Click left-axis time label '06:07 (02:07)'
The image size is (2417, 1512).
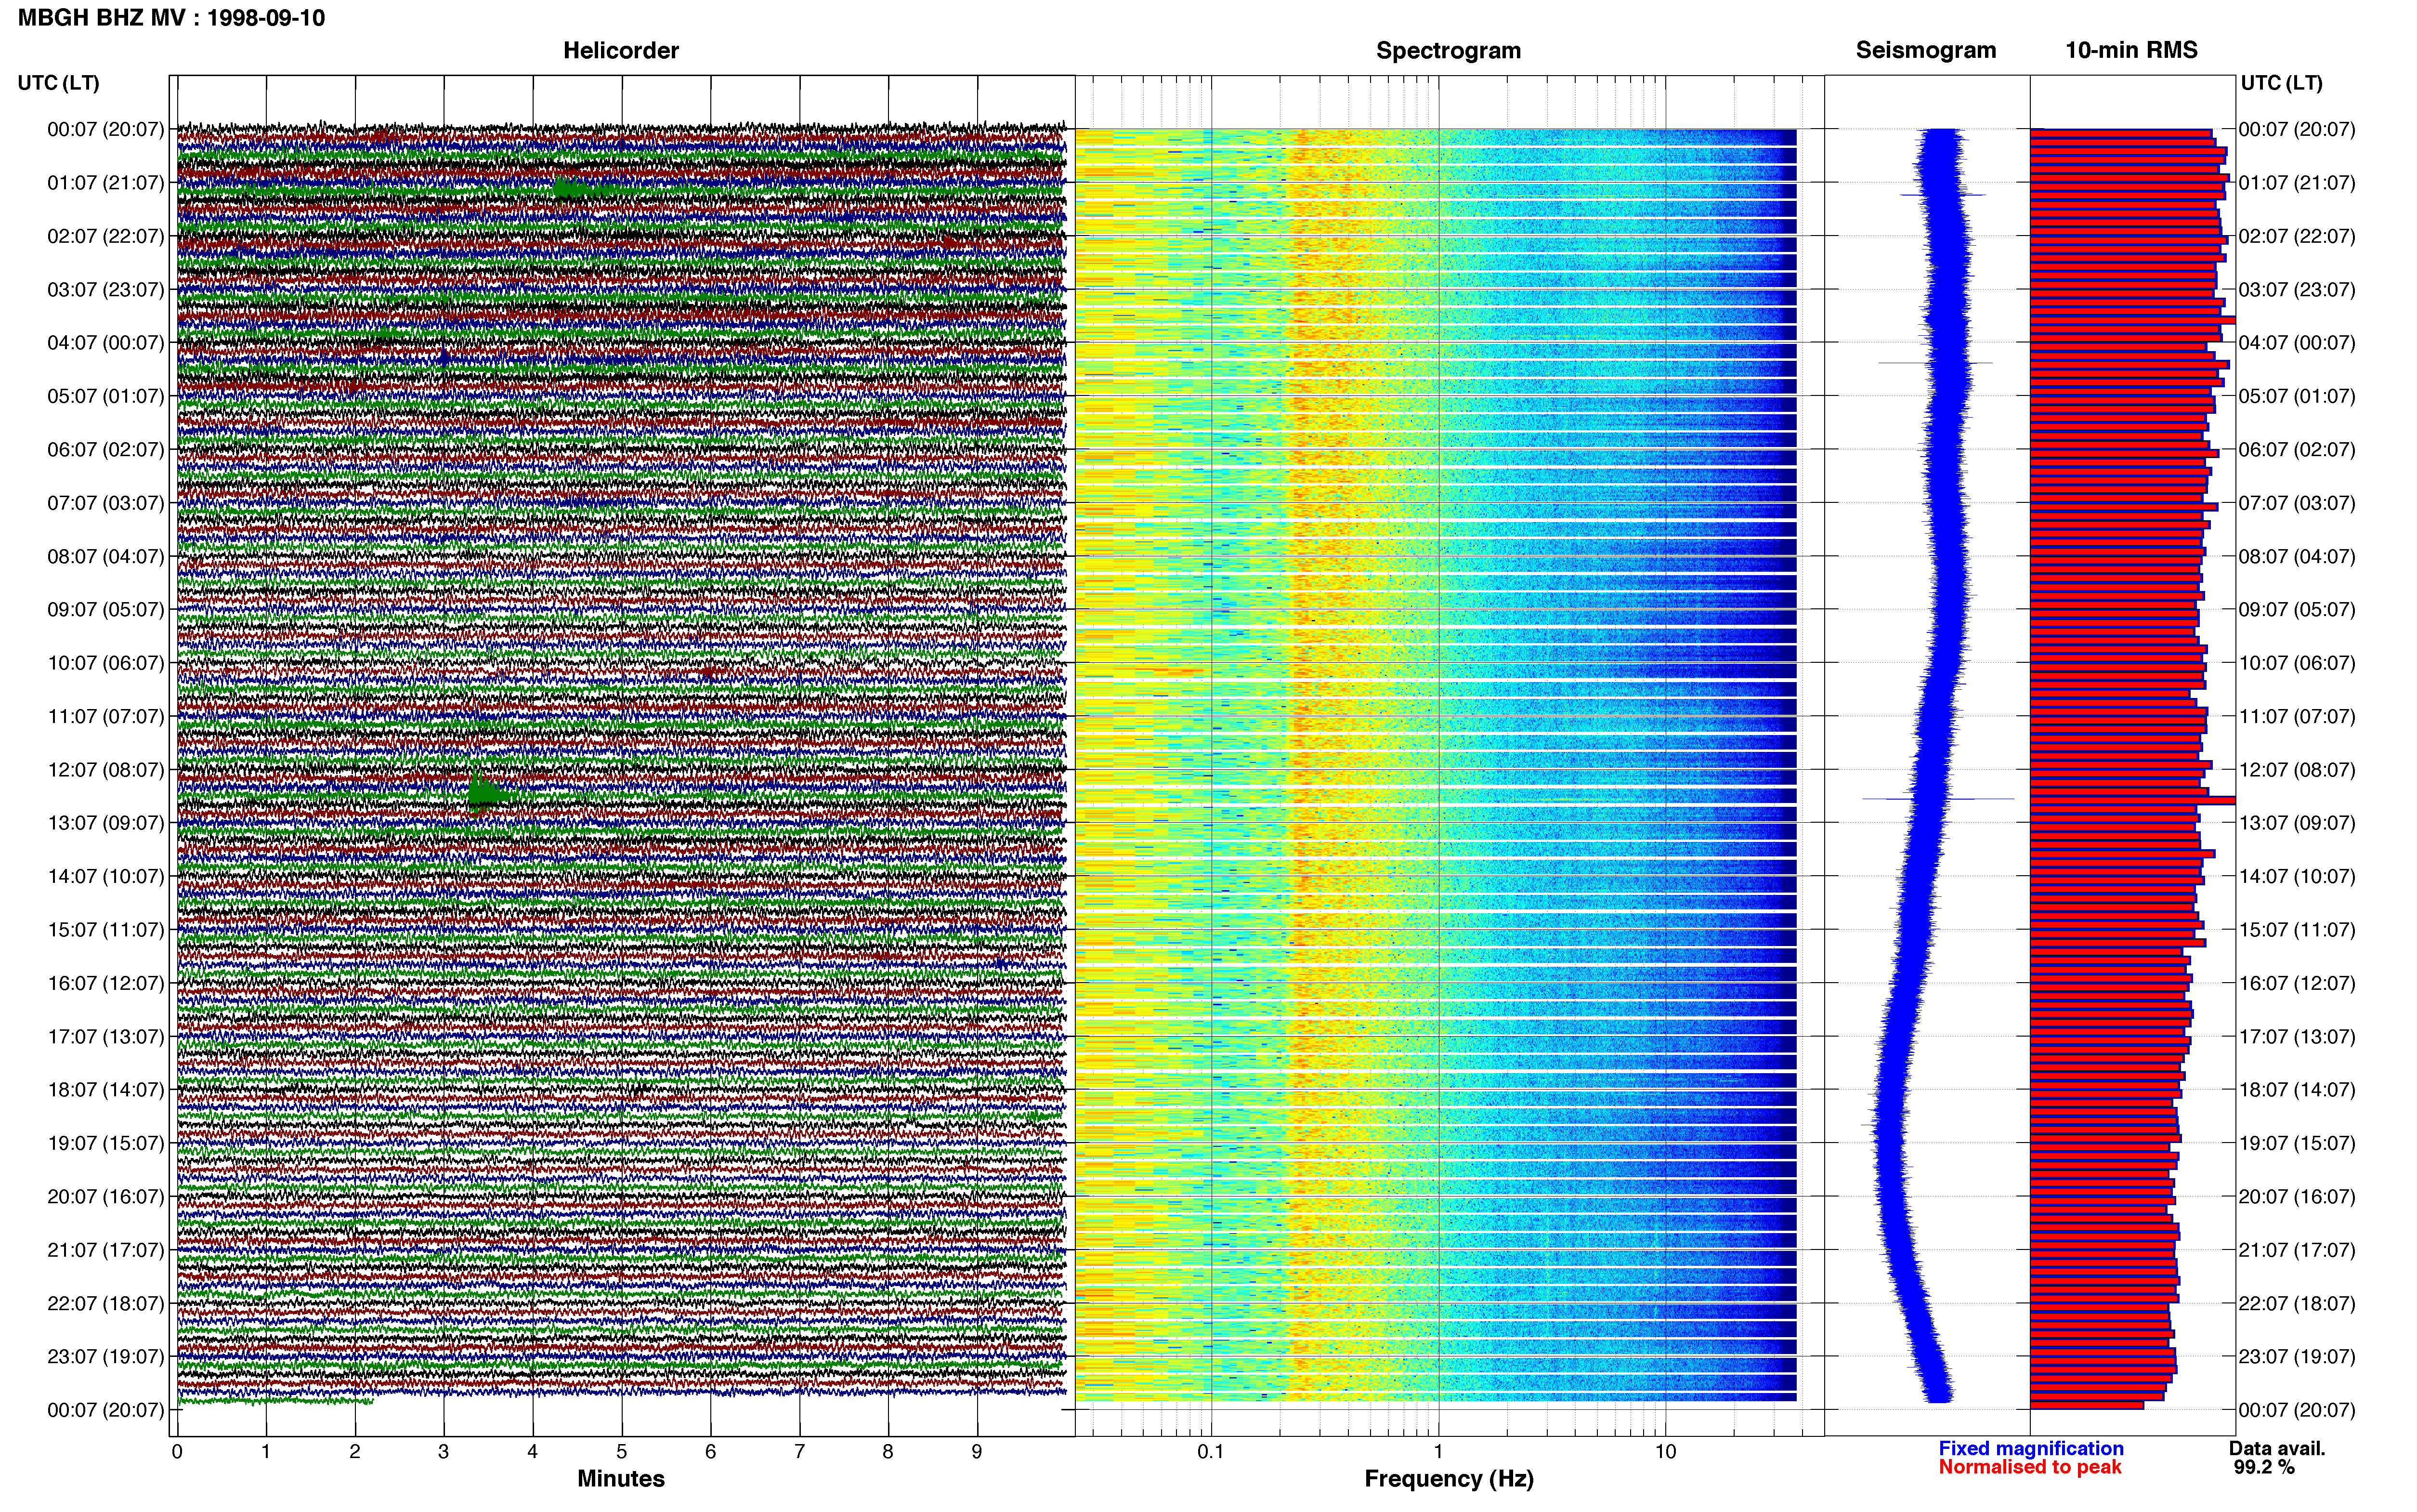tap(105, 450)
